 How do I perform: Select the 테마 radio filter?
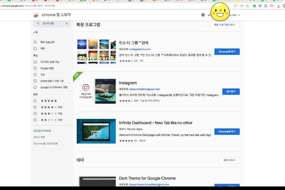point(35,49)
